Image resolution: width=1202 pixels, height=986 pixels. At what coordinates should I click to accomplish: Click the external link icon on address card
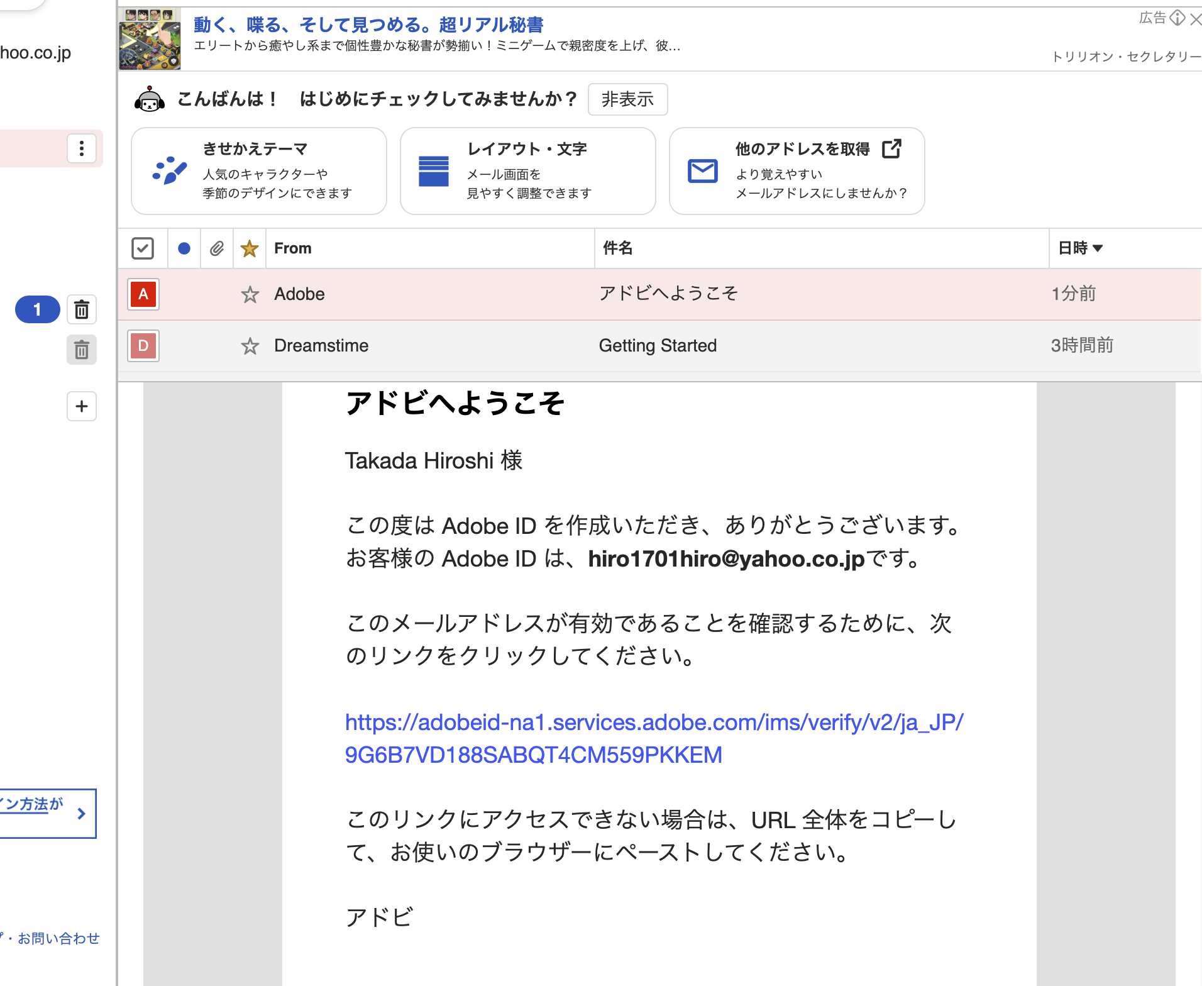click(x=892, y=149)
